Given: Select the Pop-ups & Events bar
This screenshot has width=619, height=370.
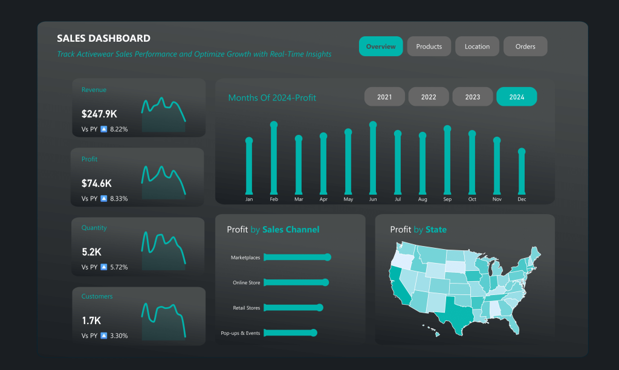Looking at the screenshot, I should pos(289,333).
